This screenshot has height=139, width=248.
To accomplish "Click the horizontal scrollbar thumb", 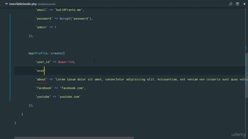I will [74, 138].
